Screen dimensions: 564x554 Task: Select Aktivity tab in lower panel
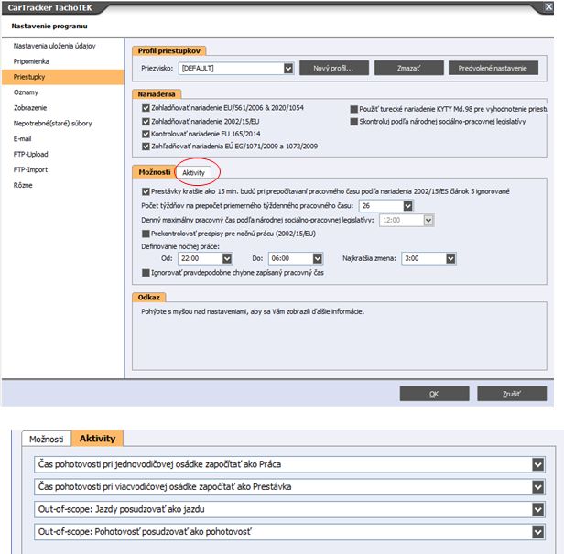(97, 438)
